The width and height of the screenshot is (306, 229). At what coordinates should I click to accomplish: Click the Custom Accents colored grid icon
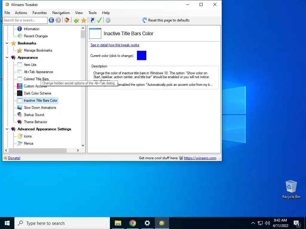point(20,86)
